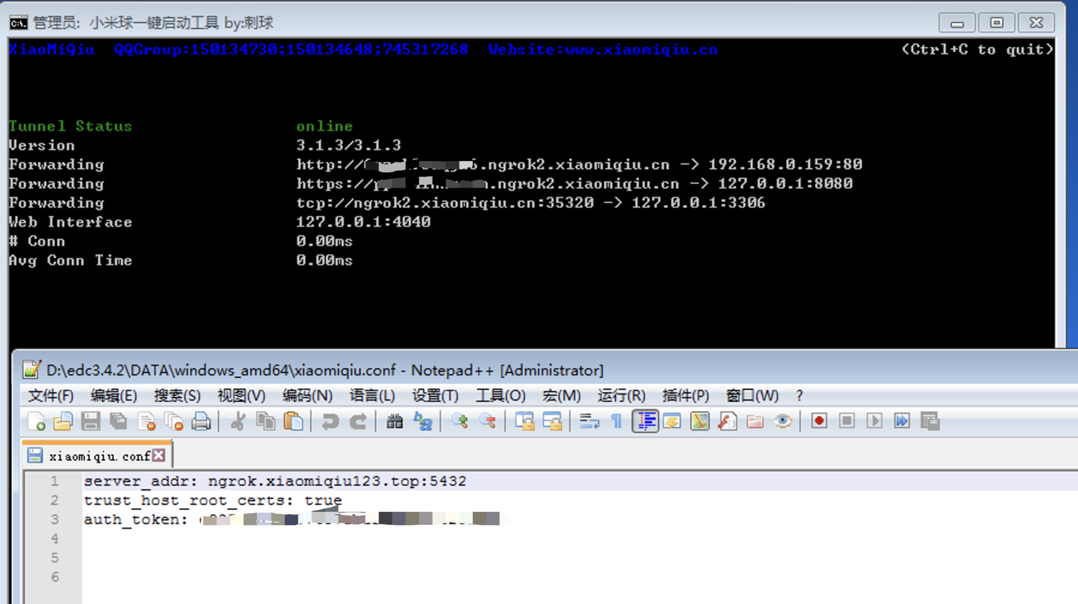The image size is (1078, 604).
Task: Close the xiaomiqiu.conf tab with red X
Action: [x=159, y=456]
